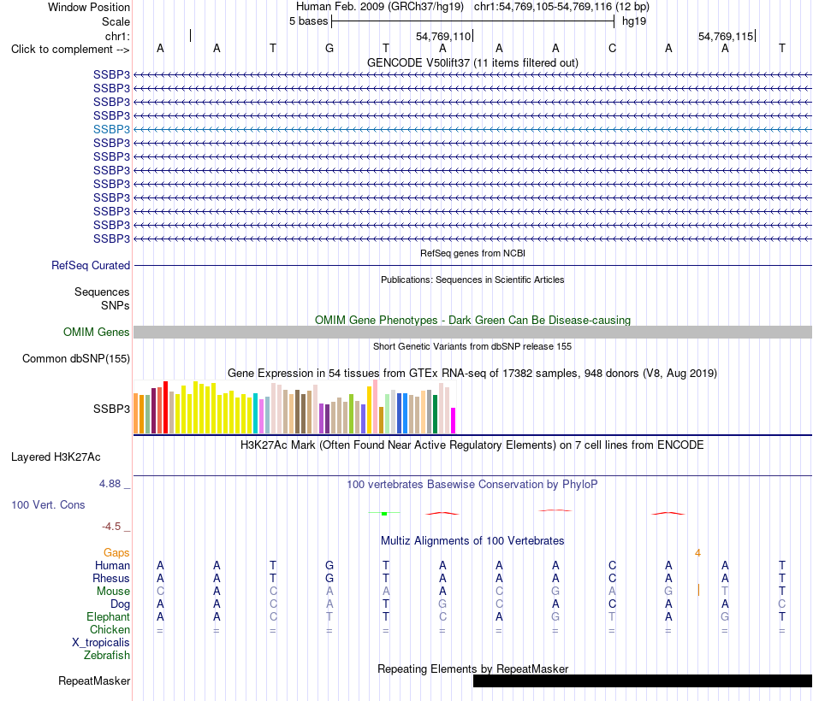Click the chr1:54,769,105-54,769,116 position text
Image resolution: width=813 pixels, height=701 pixels.
[x=561, y=7]
